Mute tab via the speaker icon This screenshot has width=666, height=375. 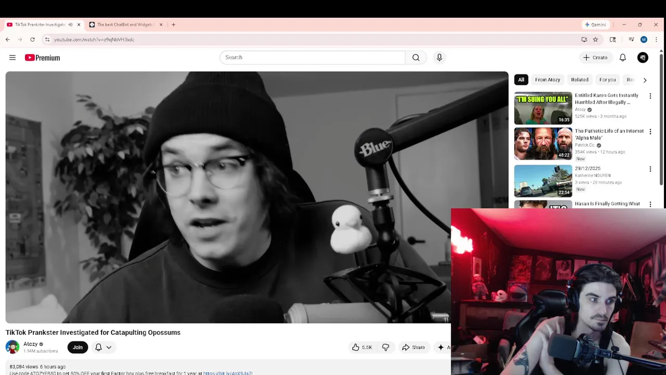pos(70,24)
